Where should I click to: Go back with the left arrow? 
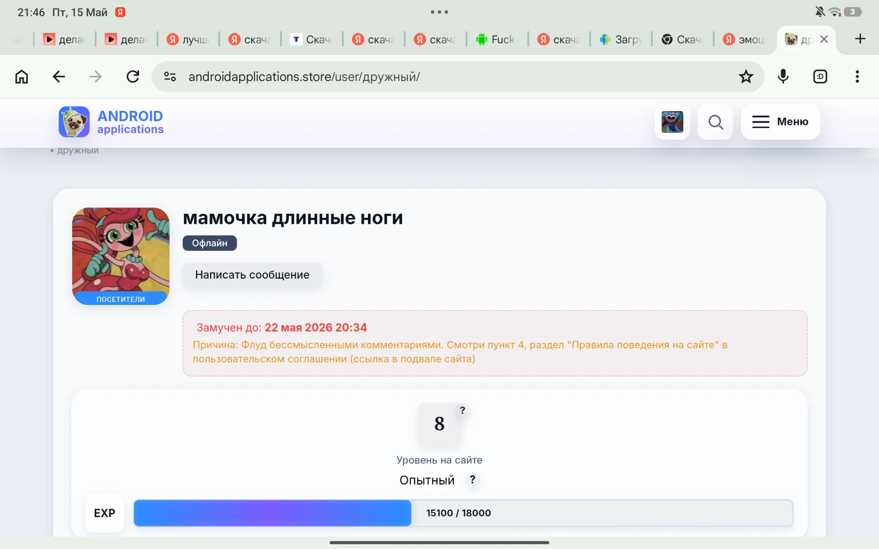point(59,76)
